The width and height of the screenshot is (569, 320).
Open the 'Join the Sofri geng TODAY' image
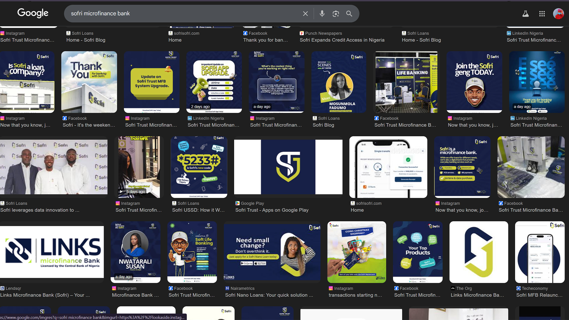(474, 82)
